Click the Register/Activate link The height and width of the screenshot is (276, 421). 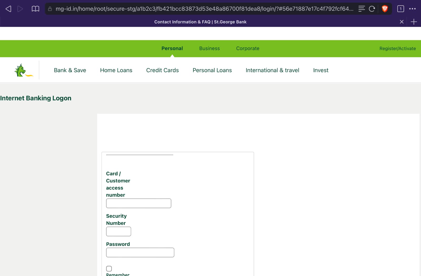coord(397,49)
